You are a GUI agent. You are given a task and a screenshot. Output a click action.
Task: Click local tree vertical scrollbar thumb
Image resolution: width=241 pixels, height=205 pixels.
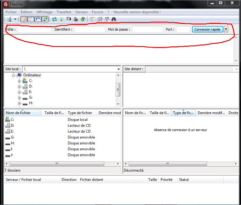[118, 90]
